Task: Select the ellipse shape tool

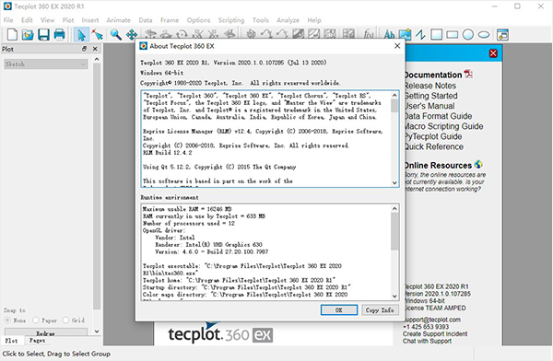Action: coord(484,35)
